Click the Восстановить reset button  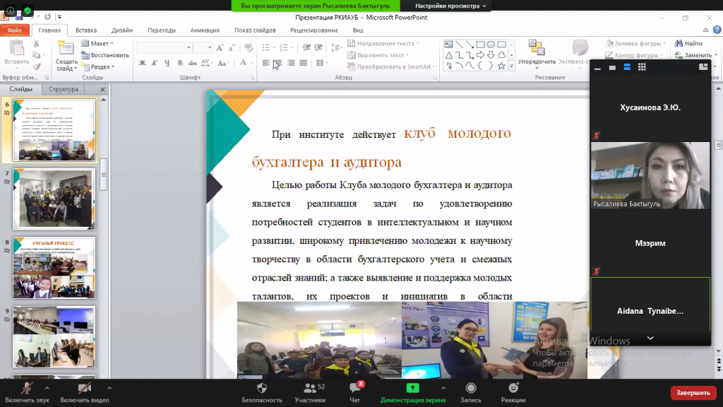pyautogui.click(x=105, y=55)
